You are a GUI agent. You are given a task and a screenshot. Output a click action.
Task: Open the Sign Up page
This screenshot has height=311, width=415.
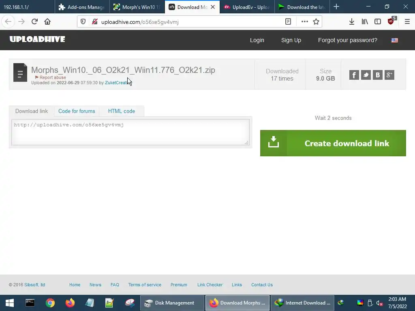[291, 40]
